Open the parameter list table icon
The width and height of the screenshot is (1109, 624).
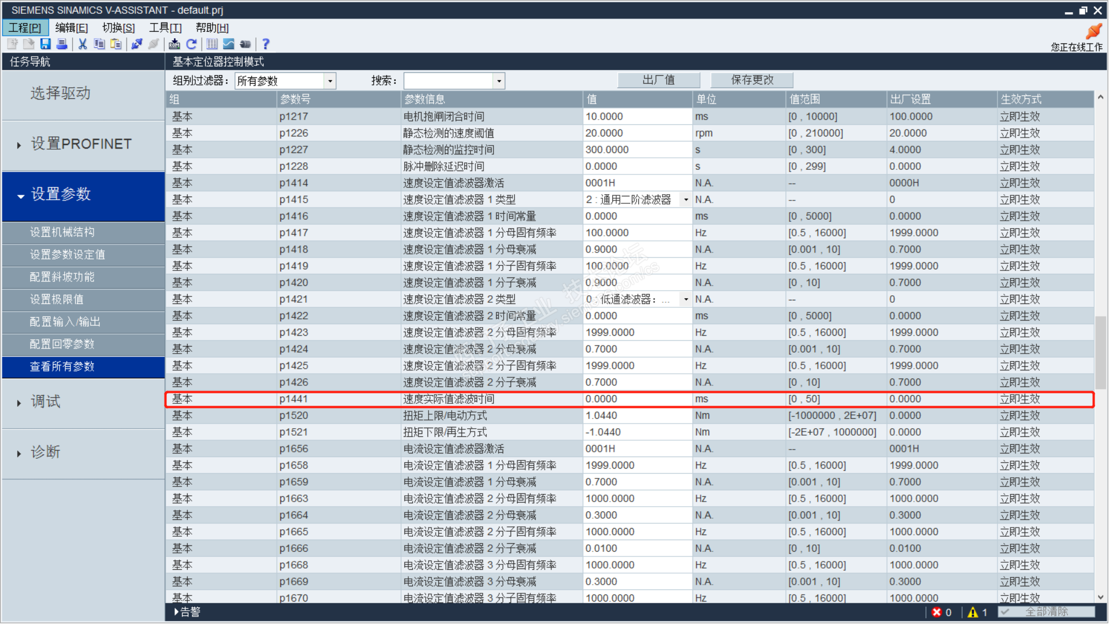pyautogui.click(x=212, y=44)
